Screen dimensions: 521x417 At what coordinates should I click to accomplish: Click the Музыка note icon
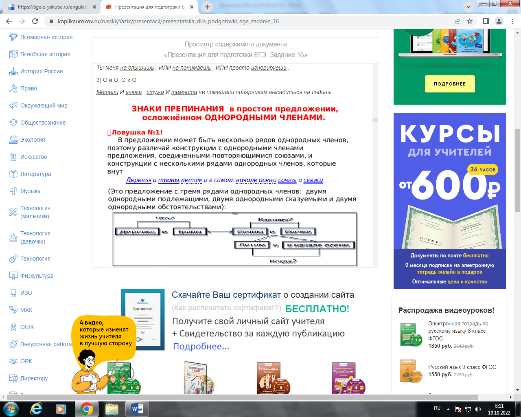(13, 191)
